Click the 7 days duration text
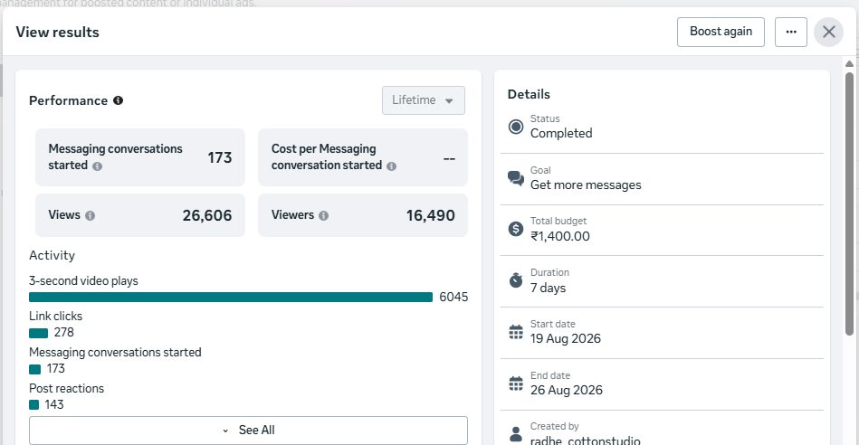Image resolution: width=859 pixels, height=445 pixels. pos(548,288)
